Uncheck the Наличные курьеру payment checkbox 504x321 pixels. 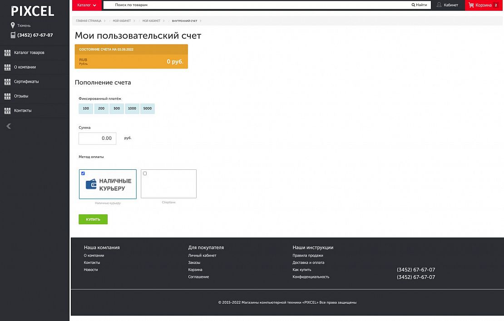click(x=83, y=173)
